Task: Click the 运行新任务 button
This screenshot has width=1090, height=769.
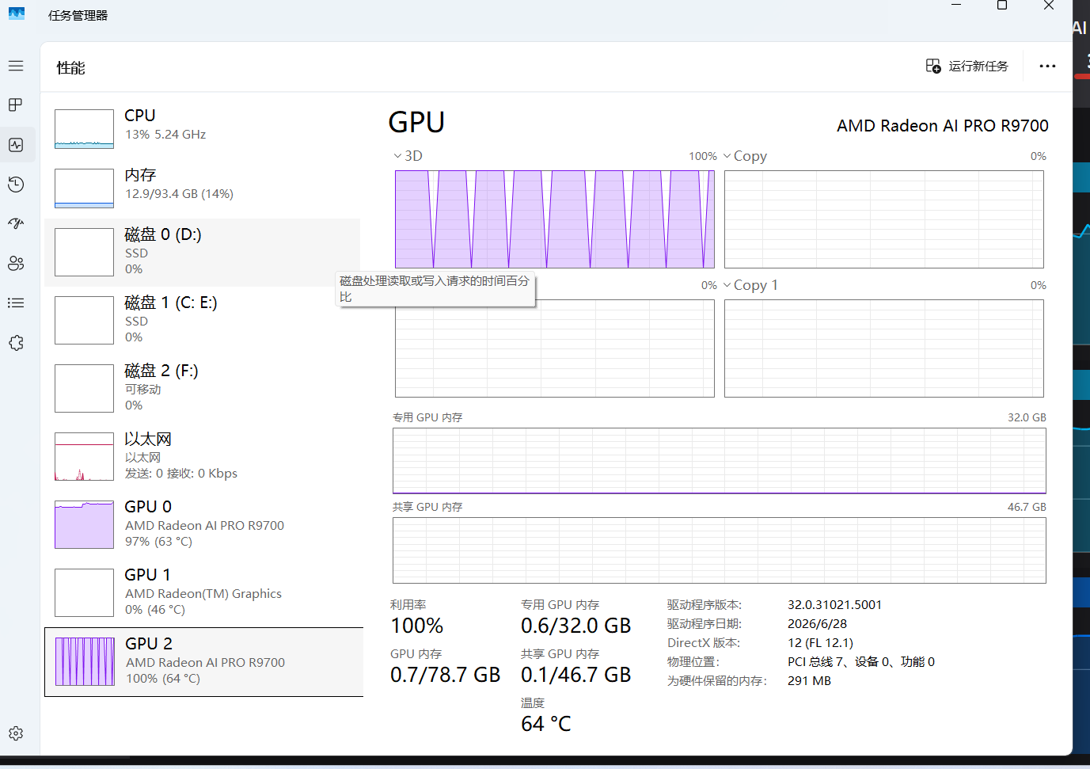Action: click(x=967, y=66)
